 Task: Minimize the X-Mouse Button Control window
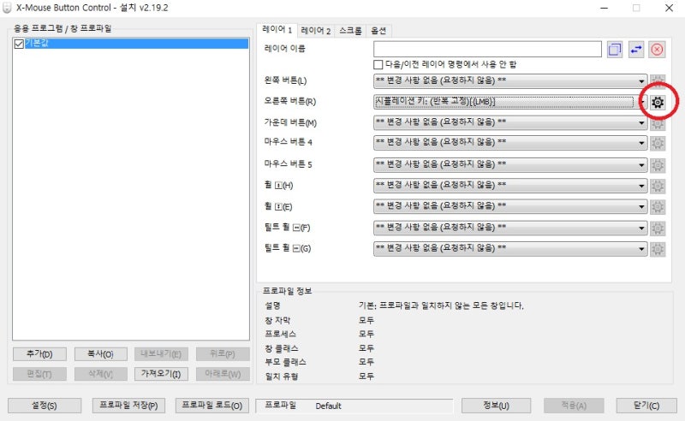click(605, 8)
